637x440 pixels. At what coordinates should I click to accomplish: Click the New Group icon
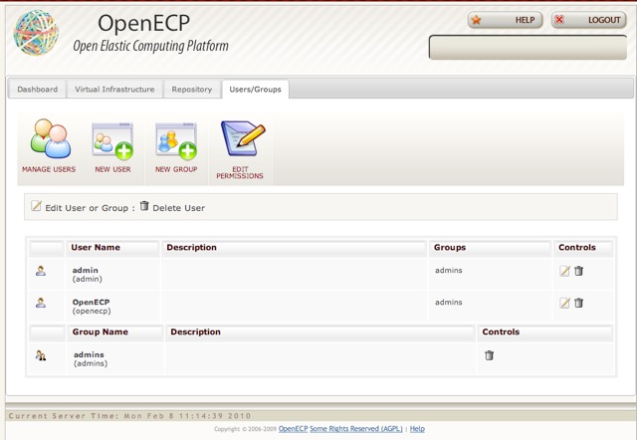pyautogui.click(x=176, y=140)
